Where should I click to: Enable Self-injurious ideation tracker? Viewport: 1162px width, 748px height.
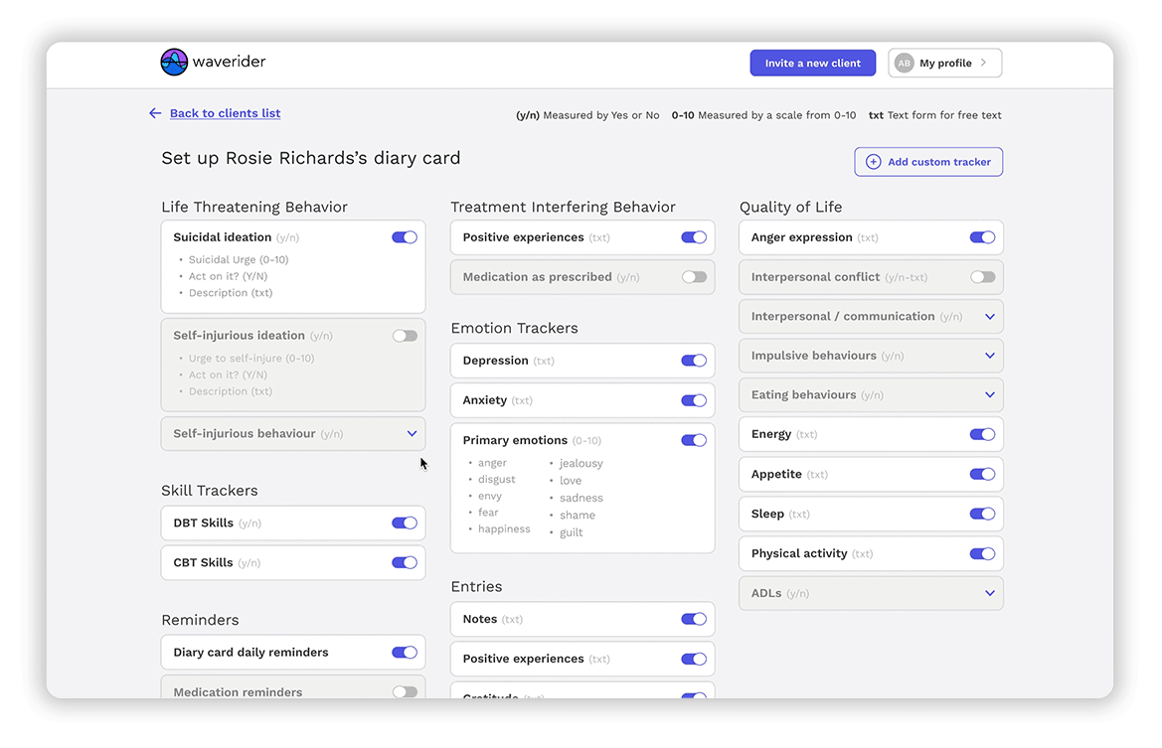(x=405, y=336)
